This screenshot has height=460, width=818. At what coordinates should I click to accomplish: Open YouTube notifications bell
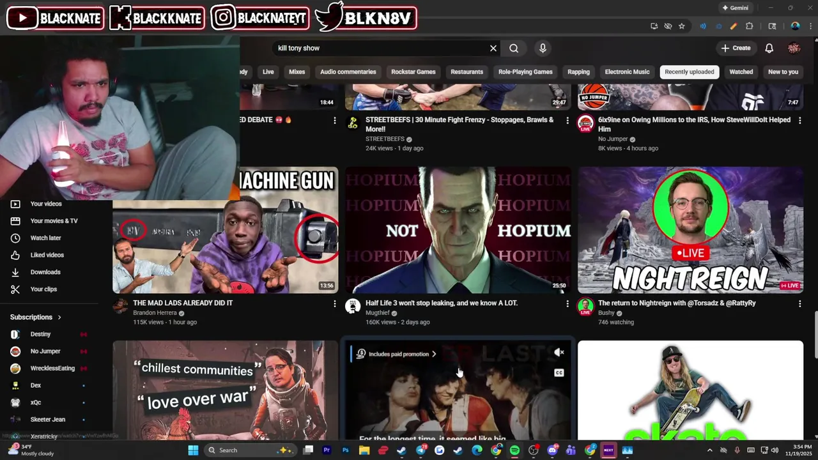point(769,48)
